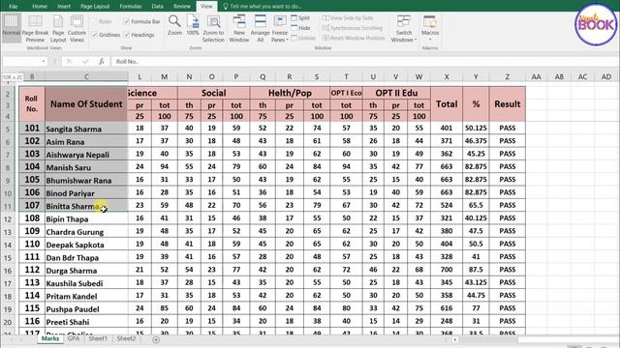Open Switch Windows dropdown
Viewport: 620px width, 348px height.
click(404, 28)
